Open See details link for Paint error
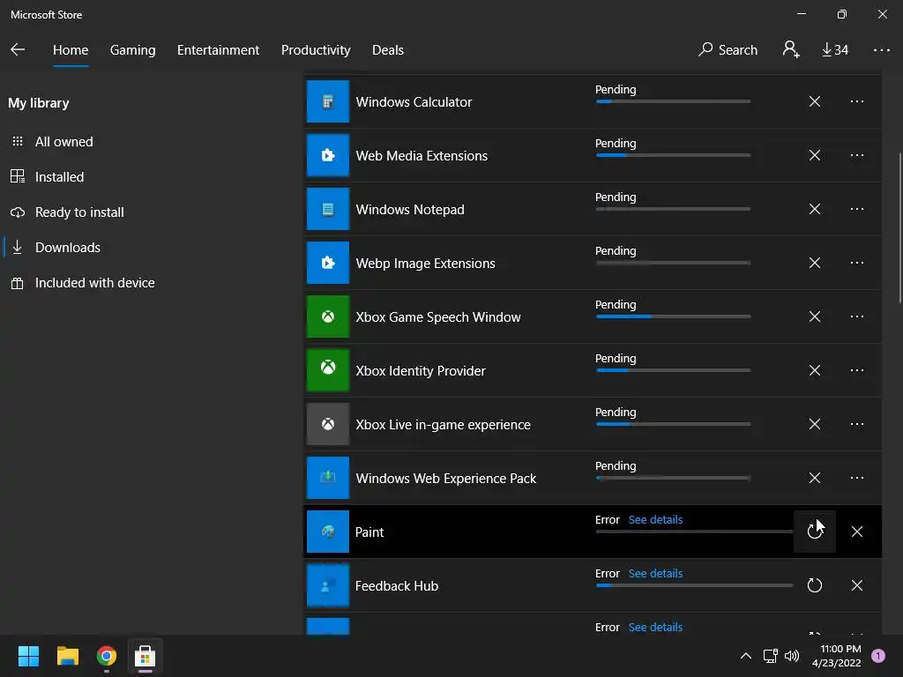The width and height of the screenshot is (903, 677). pyautogui.click(x=655, y=519)
